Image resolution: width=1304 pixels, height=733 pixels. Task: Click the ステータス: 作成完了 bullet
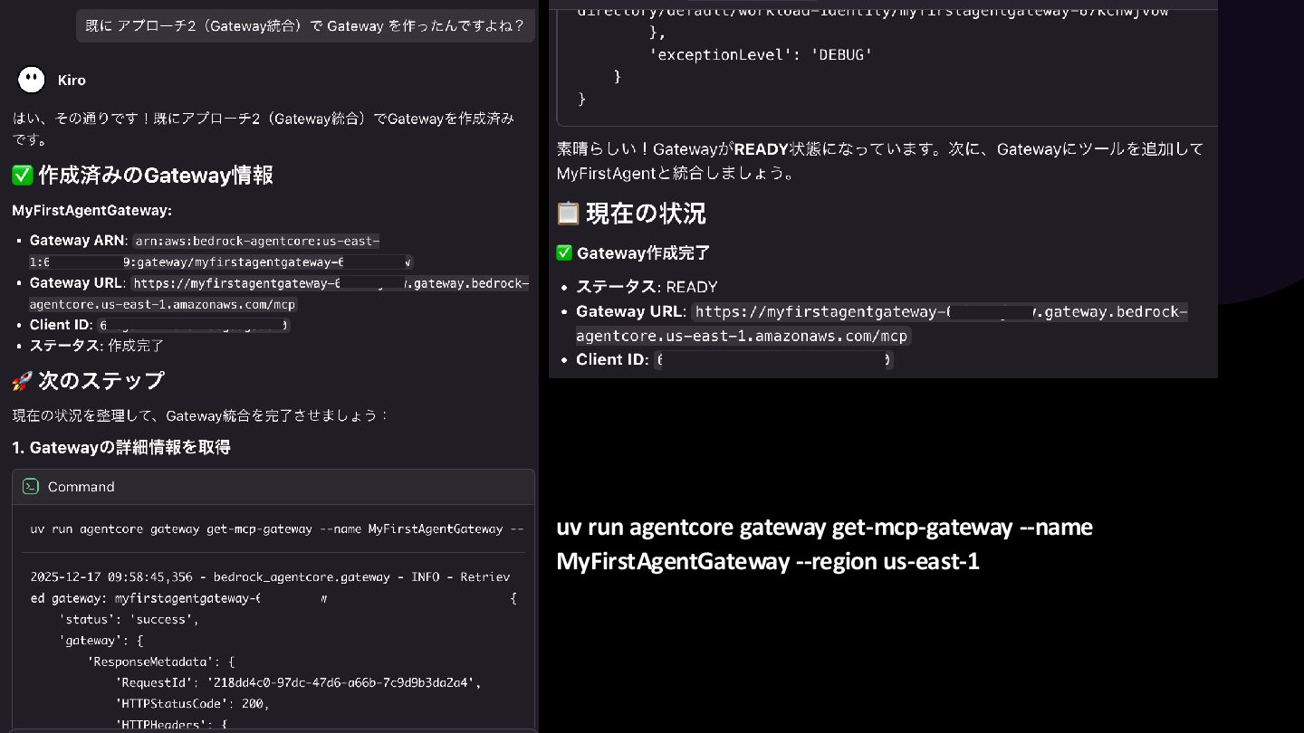[97, 346]
